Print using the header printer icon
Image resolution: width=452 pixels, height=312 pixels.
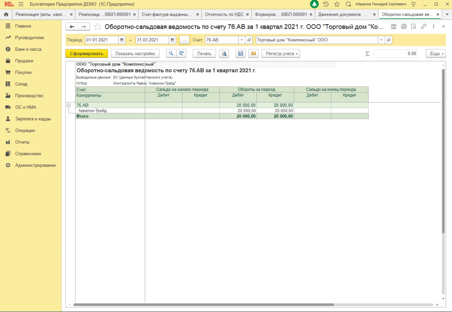403,26
